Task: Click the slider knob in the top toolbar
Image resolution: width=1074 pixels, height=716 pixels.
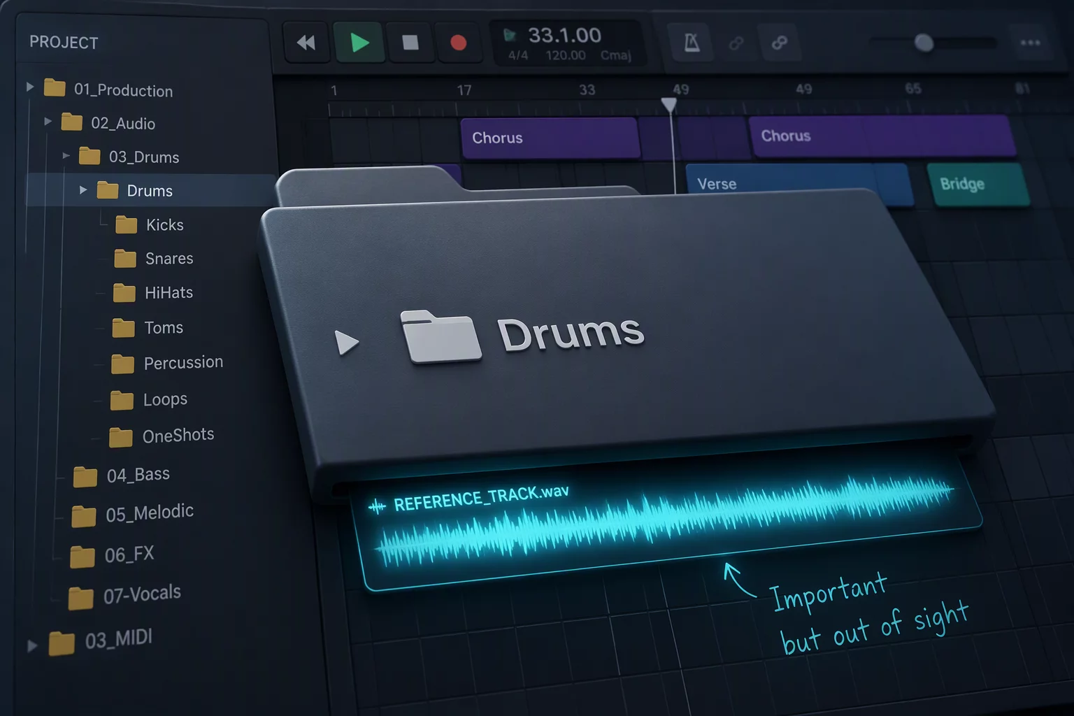Action: pyautogui.click(x=924, y=43)
